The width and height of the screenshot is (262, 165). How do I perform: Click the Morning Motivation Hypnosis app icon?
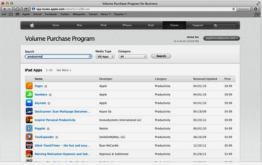(29, 154)
